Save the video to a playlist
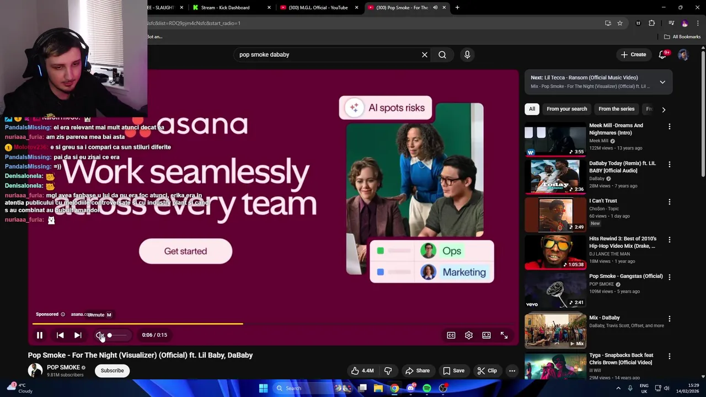Image resolution: width=706 pixels, height=397 pixels. tap(454, 371)
